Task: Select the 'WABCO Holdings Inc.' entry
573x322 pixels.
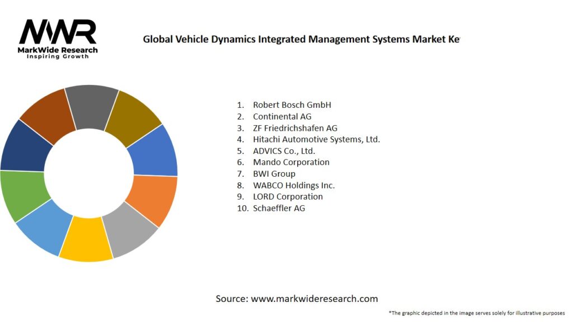Action: 293,186
